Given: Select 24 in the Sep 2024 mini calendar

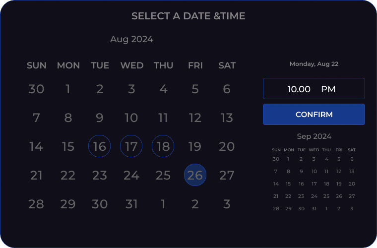Looking at the screenshot, I should (314, 196).
